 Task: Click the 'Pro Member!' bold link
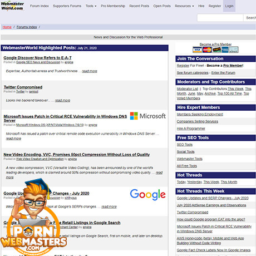coord(233,66)
